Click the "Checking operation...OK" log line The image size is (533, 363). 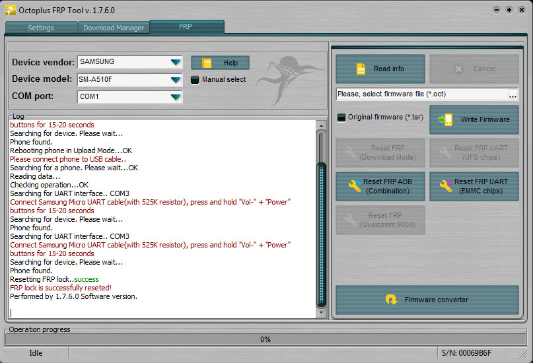pos(50,185)
